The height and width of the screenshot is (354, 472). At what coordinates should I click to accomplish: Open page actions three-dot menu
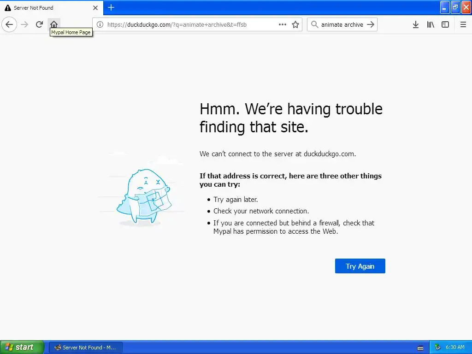click(x=283, y=25)
